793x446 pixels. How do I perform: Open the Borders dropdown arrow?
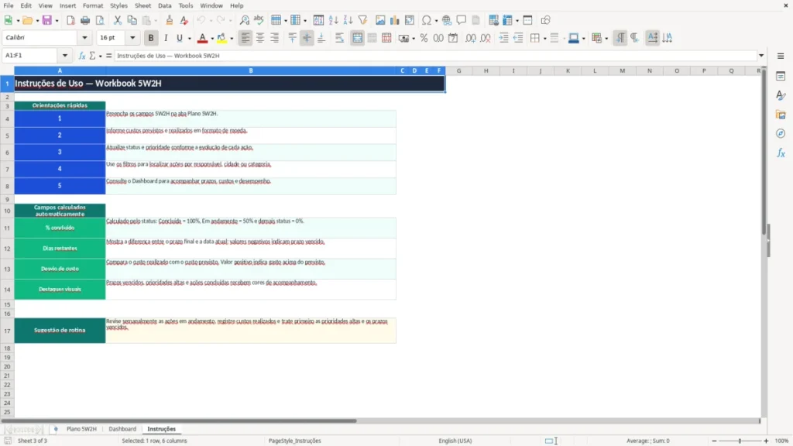tap(544, 39)
